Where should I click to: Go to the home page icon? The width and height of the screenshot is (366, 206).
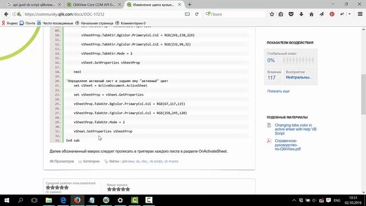pyautogui.click(x=311, y=14)
